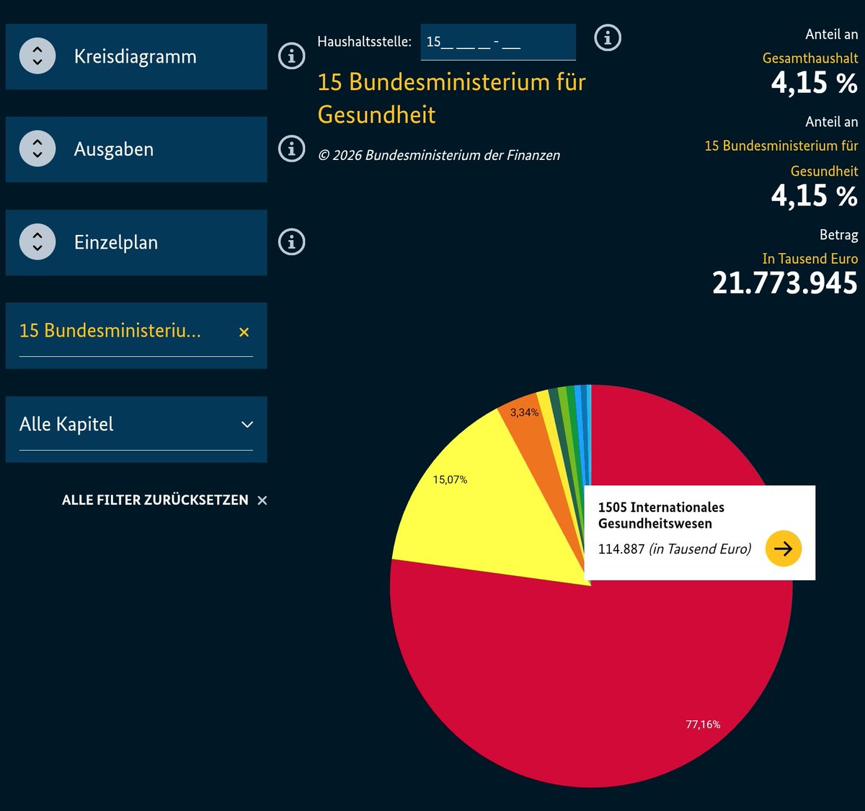Viewport: 865px width, 811px height.
Task: Focus the Haushaltsstelle input field
Action: (x=498, y=42)
